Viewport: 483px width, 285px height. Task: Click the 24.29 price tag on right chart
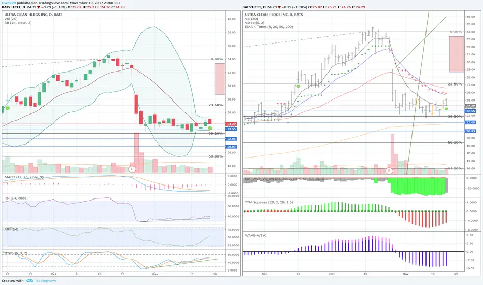click(471, 106)
